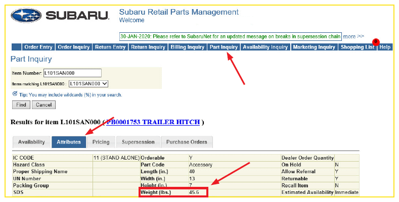The image size is (399, 202).
Task: Click the 'On Hold' label
Action: 291,165
